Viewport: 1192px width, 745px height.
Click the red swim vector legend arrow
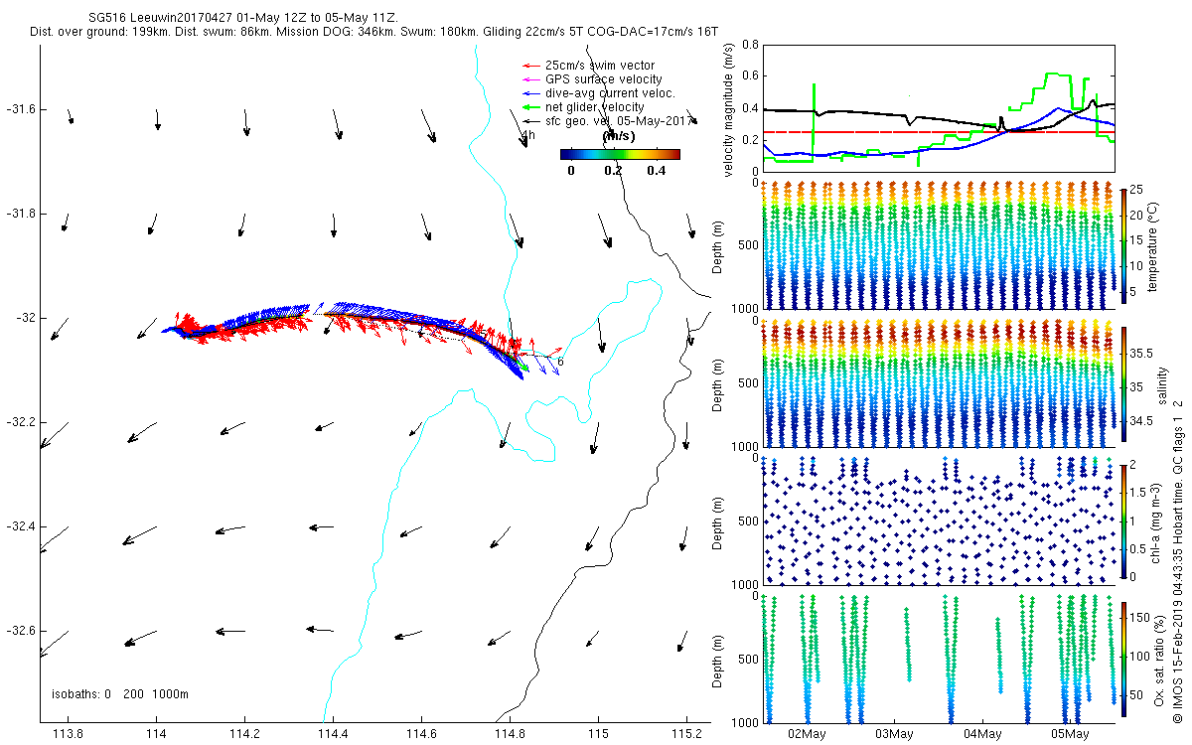(530, 66)
